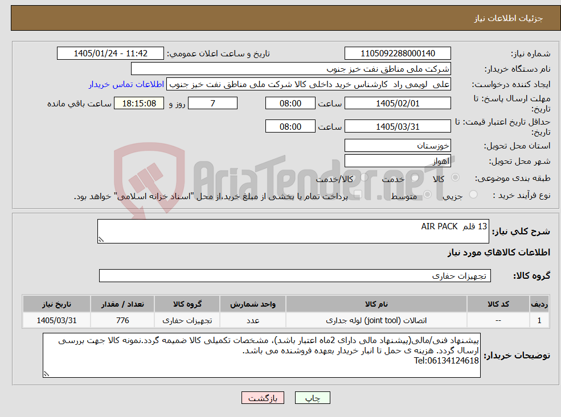Viewport: 561px width, 417px height.
Task: Click the buyer notes text area
Action: pos(261,355)
